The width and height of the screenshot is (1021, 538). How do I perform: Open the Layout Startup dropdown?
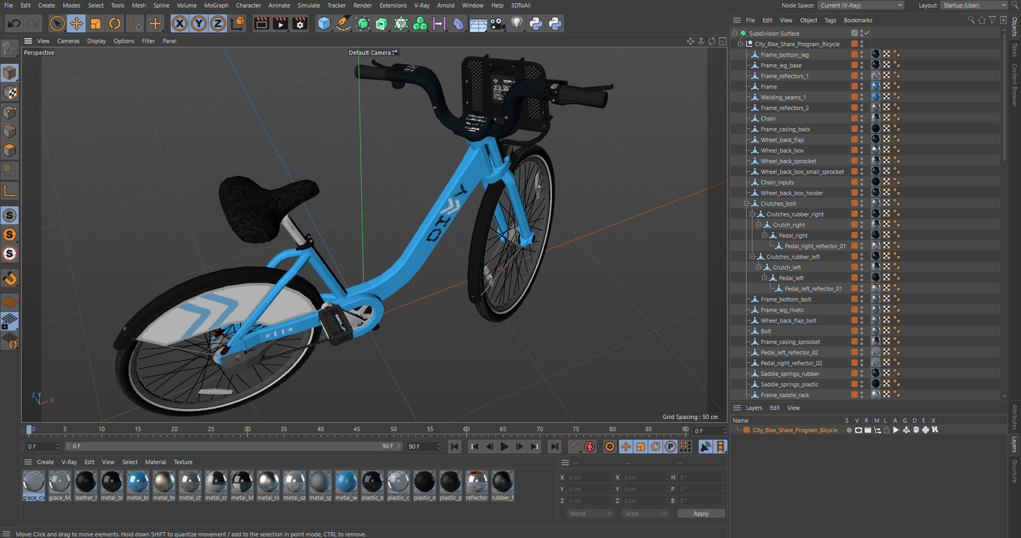point(974,5)
